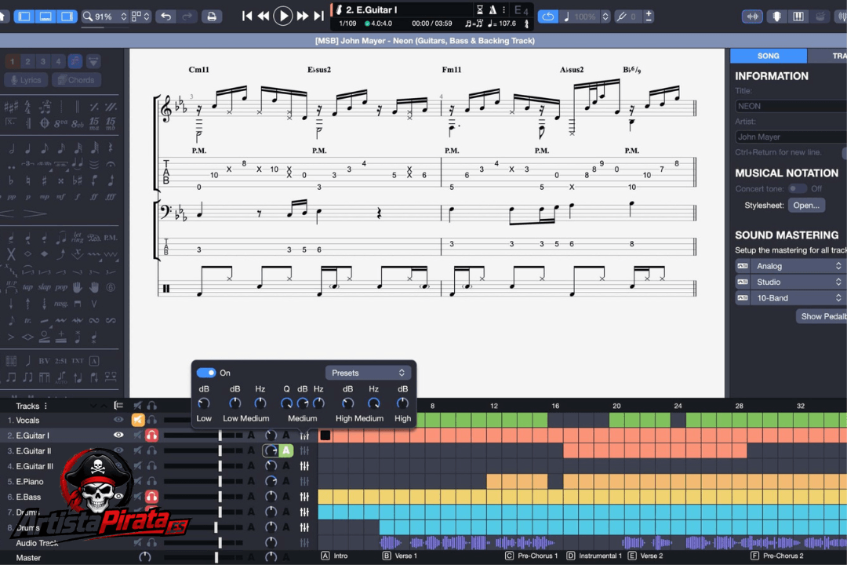Switch to the TRACK inspector tab
Image resolution: width=847 pixels, height=565 pixels.
click(x=828, y=56)
